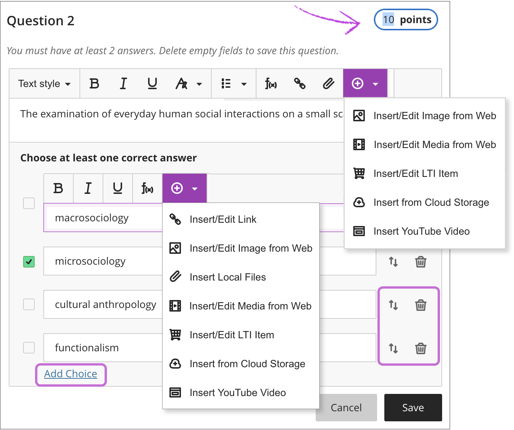Check the macrosociology answer checkbox
This screenshot has width=514, height=430.
[29, 203]
